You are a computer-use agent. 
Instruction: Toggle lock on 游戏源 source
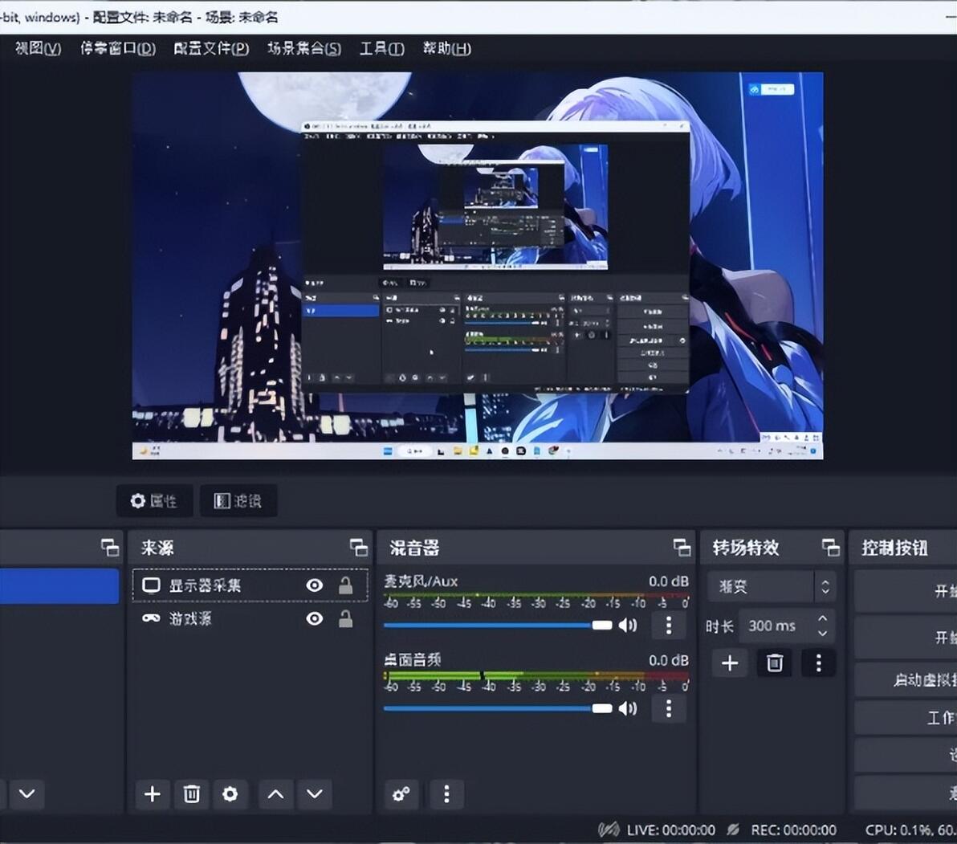tap(345, 619)
